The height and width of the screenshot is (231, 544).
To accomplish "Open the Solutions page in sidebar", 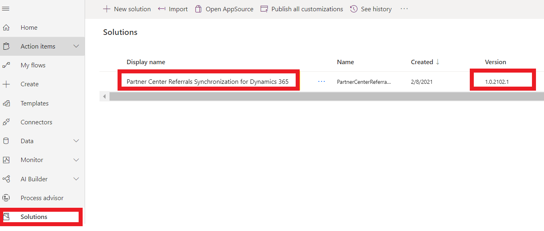I will point(34,217).
